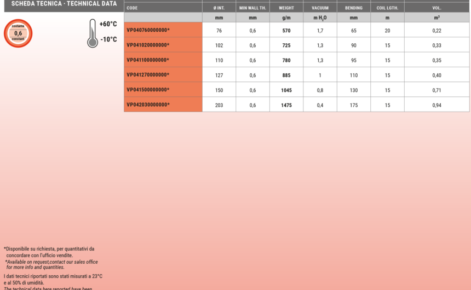This screenshot has width=471, height=290.
Task: Click the BENDING column header
Action: click(353, 8)
